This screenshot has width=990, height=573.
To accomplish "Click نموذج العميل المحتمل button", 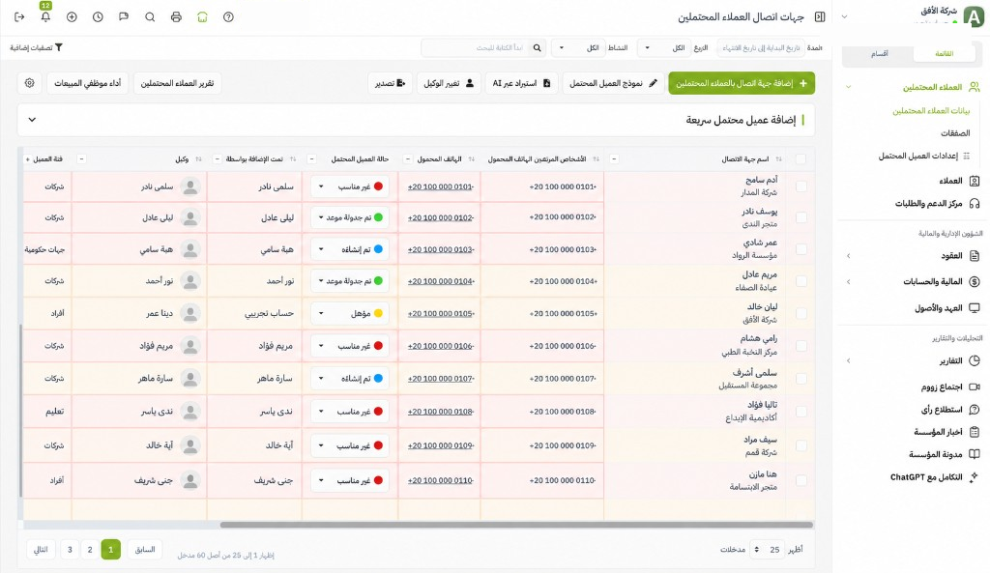I will [x=613, y=83].
